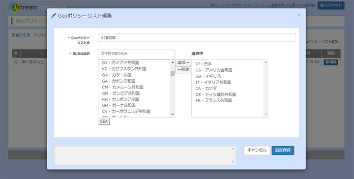Screen dimensions: 354x179
Task: Click message area scrollbar up arrow
Action: point(233,149)
